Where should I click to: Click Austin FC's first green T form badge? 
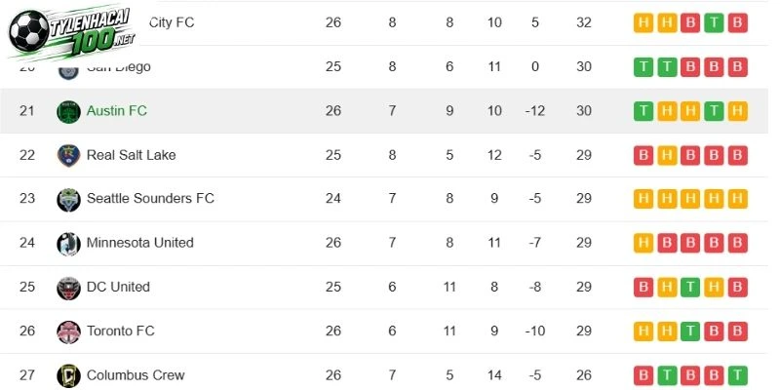click(643, 111)
